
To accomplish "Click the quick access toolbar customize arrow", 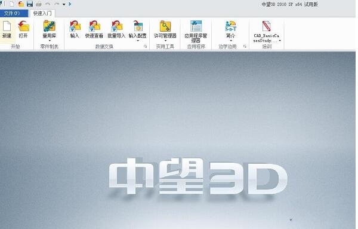I will (64, 4).
